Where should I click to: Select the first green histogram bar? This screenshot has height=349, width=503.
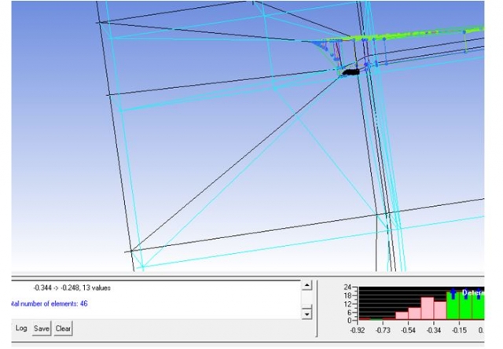453,306
